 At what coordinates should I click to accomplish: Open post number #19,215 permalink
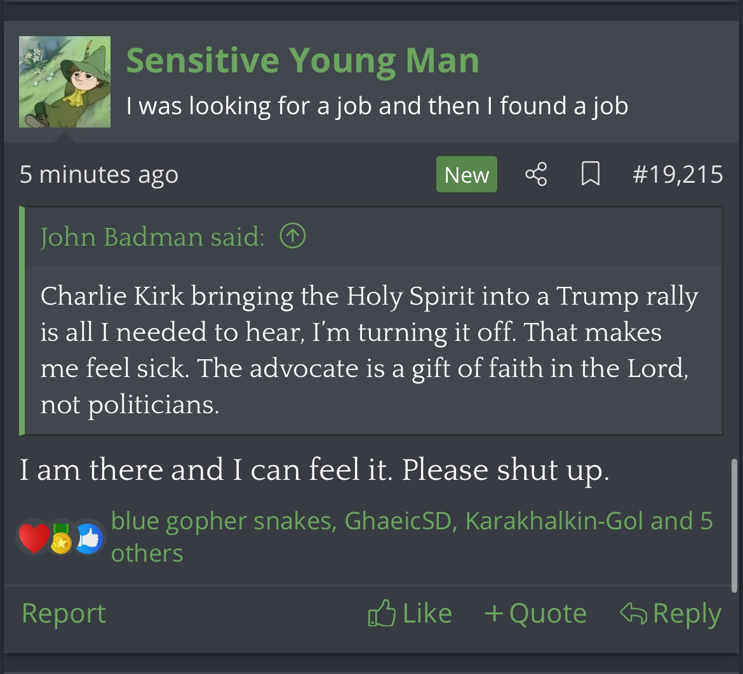(x=678, y=175)
